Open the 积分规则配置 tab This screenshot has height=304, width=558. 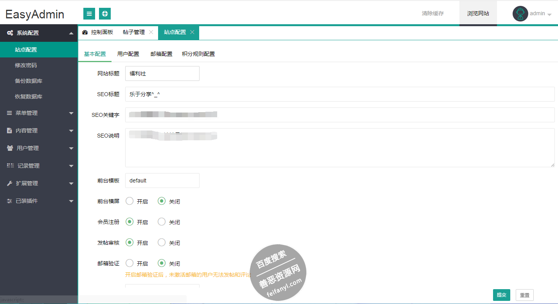[x=198, y=54]
